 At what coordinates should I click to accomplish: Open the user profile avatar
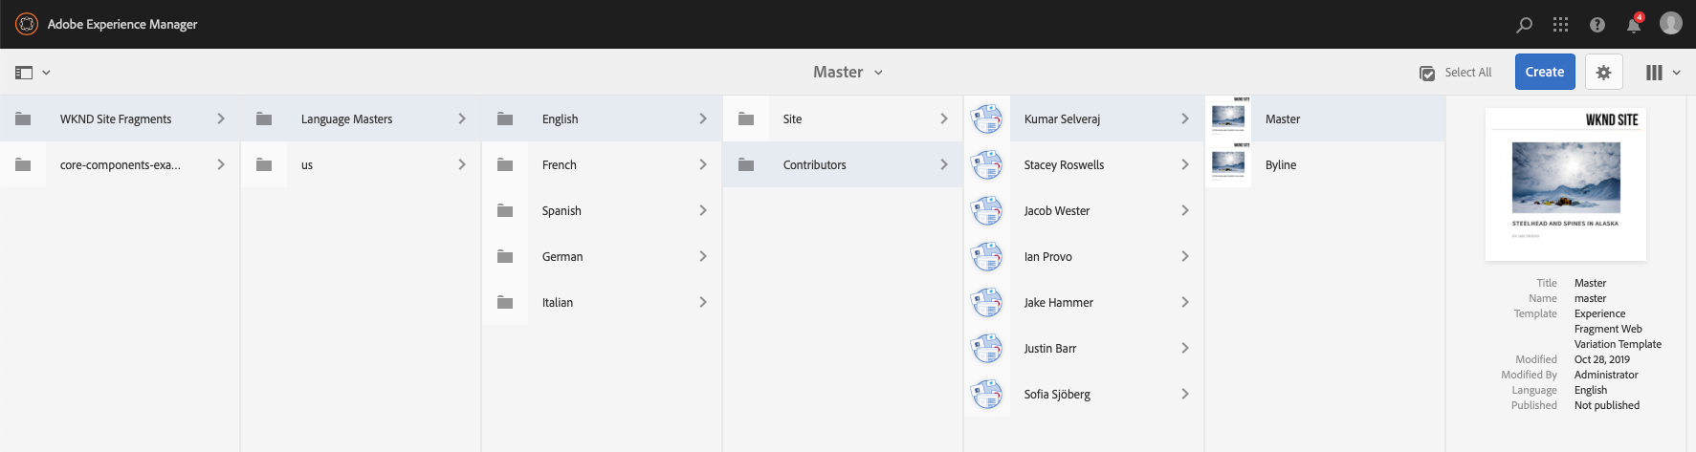click(x=1670, y=24)
